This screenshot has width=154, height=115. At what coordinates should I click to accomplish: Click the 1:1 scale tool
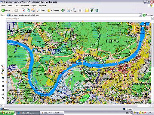click(x=3, y=94)
